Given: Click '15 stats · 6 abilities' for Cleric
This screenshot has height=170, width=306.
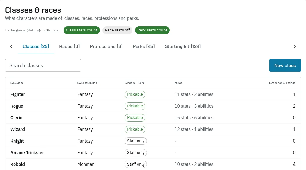Looking at the screenshot, I should [x=194, y=118].
